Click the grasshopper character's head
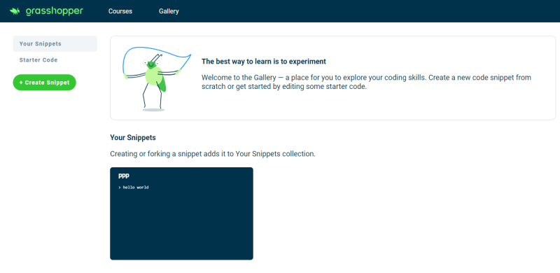This screenshot has height=273, width=560. tap(151, 64)
